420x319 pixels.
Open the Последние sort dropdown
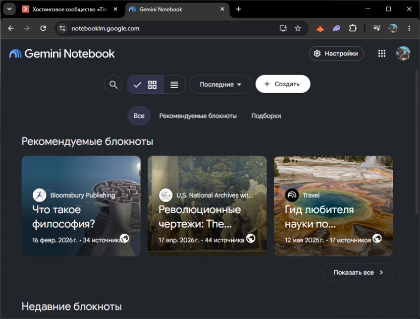coord(220,85)
